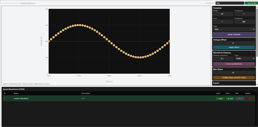Click Fit Max Slope (Stretch Time)
Screen dimensions: 258x127
pos(234,77)
